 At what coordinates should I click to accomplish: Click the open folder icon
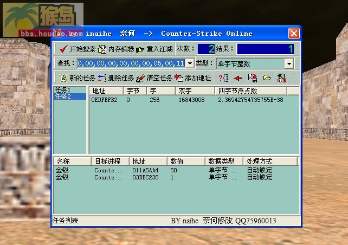(x=267, y=78)
